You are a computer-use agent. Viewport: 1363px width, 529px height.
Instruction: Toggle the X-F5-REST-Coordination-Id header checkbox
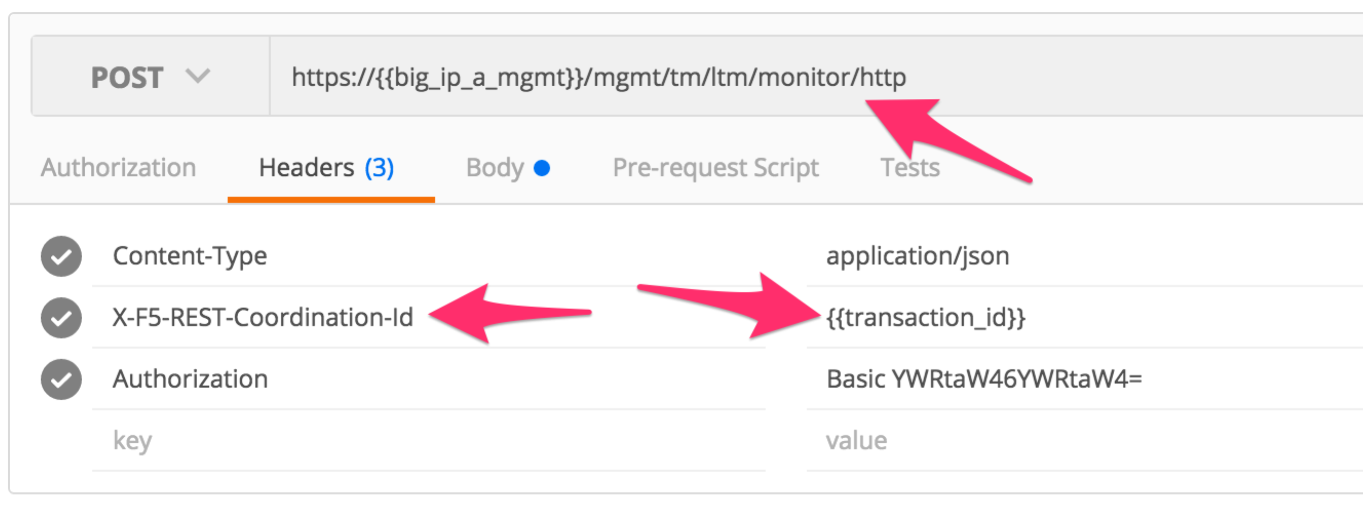point(62,318)
